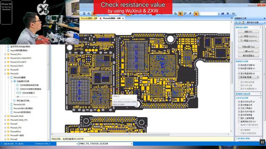Screen dimensions: 266x149
Task: Click the 功能操作列表 node icon
Action: coord(15,81)
